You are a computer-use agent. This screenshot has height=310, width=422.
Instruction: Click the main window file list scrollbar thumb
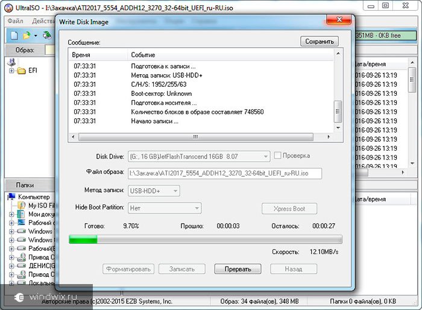[412, 80]
